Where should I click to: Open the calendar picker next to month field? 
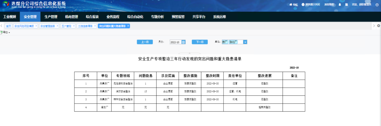[184, 42]
